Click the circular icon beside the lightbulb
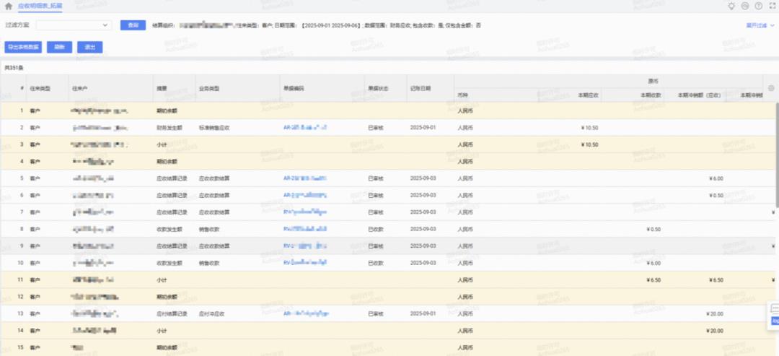Viewport: 779px width, 356px height. click(744, 6)
